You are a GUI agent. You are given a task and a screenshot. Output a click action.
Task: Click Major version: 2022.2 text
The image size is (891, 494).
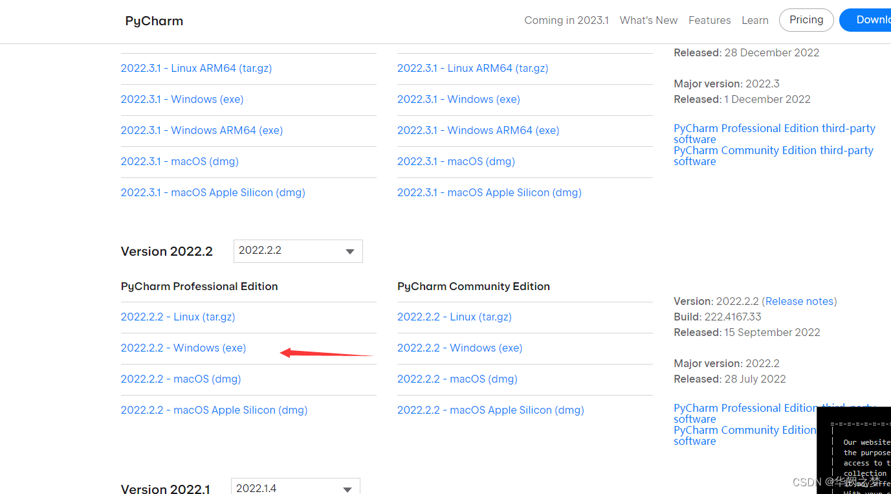tap(727, 363)
